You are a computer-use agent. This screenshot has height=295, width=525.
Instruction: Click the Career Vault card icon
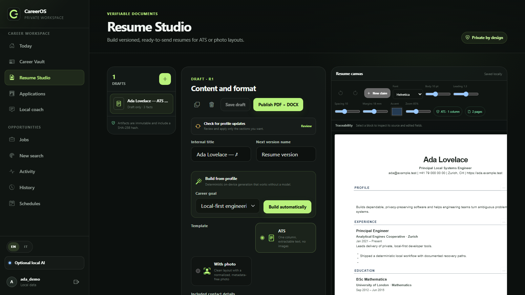click(x=12, y=62)
